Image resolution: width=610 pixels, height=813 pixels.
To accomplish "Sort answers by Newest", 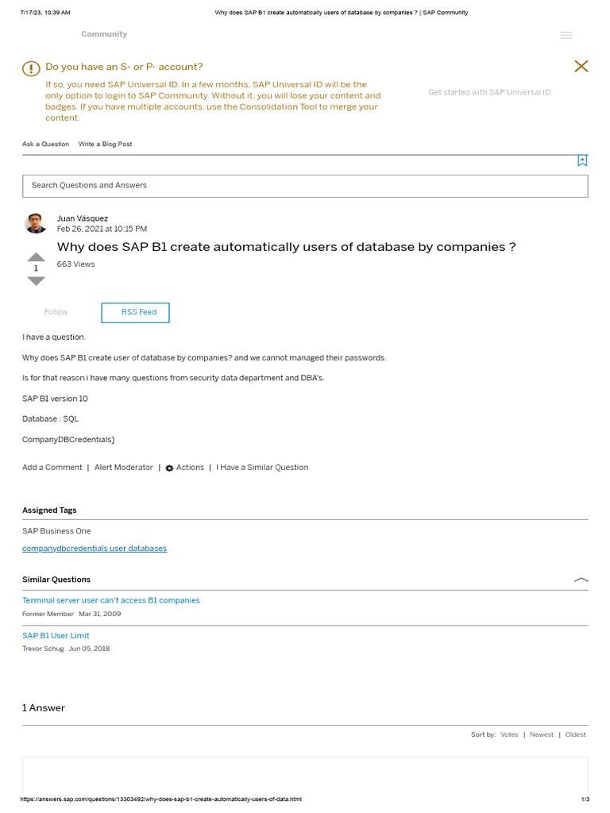I will [542, 735].
